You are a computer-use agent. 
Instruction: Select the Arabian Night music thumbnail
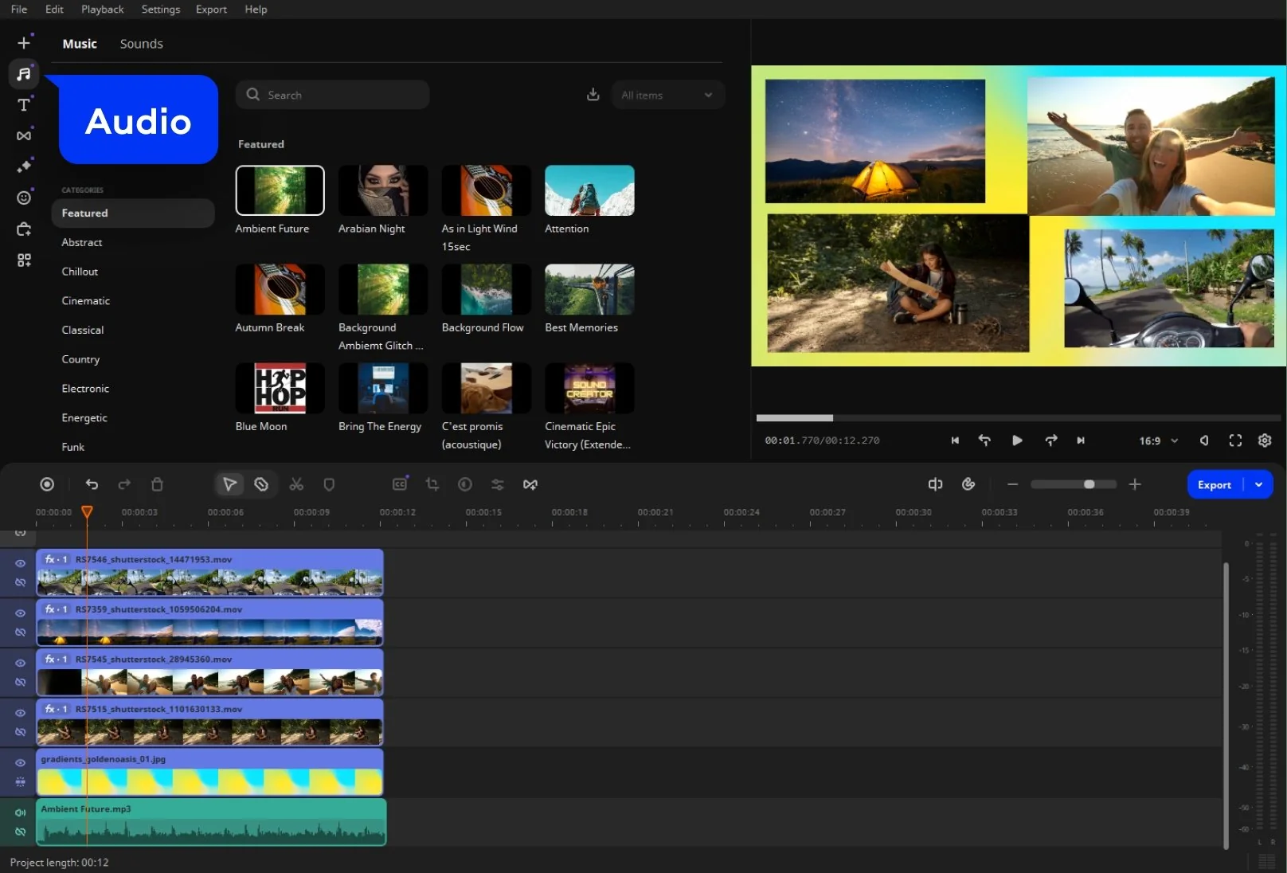(383, 190)
